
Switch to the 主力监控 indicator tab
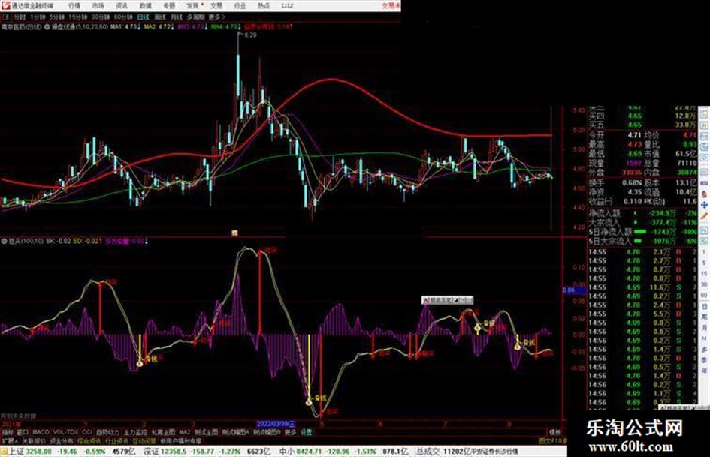[135, 432]
